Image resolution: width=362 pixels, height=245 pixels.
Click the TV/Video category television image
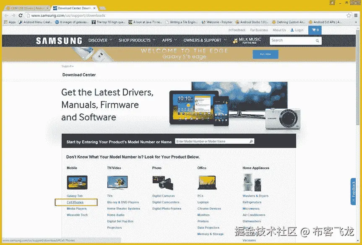[117, 182]
